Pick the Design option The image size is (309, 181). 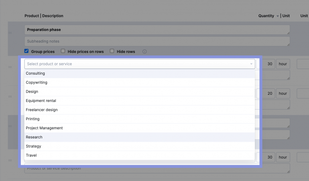32,92
